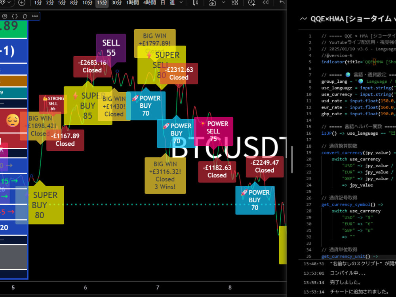Image resolution: width=396 pixels, height=297 pixels.
Task: Click console entry チャートに追加されました。
Action: (x=360, y=292)
